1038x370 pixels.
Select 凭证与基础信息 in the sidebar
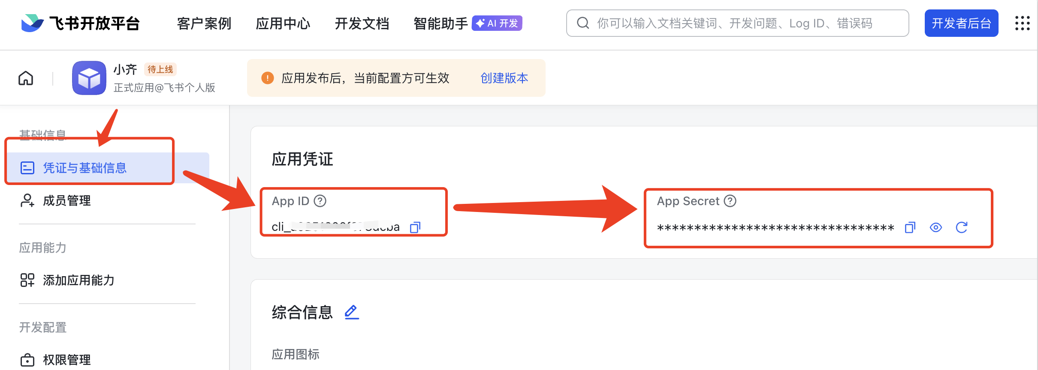(x=108, y=168)
